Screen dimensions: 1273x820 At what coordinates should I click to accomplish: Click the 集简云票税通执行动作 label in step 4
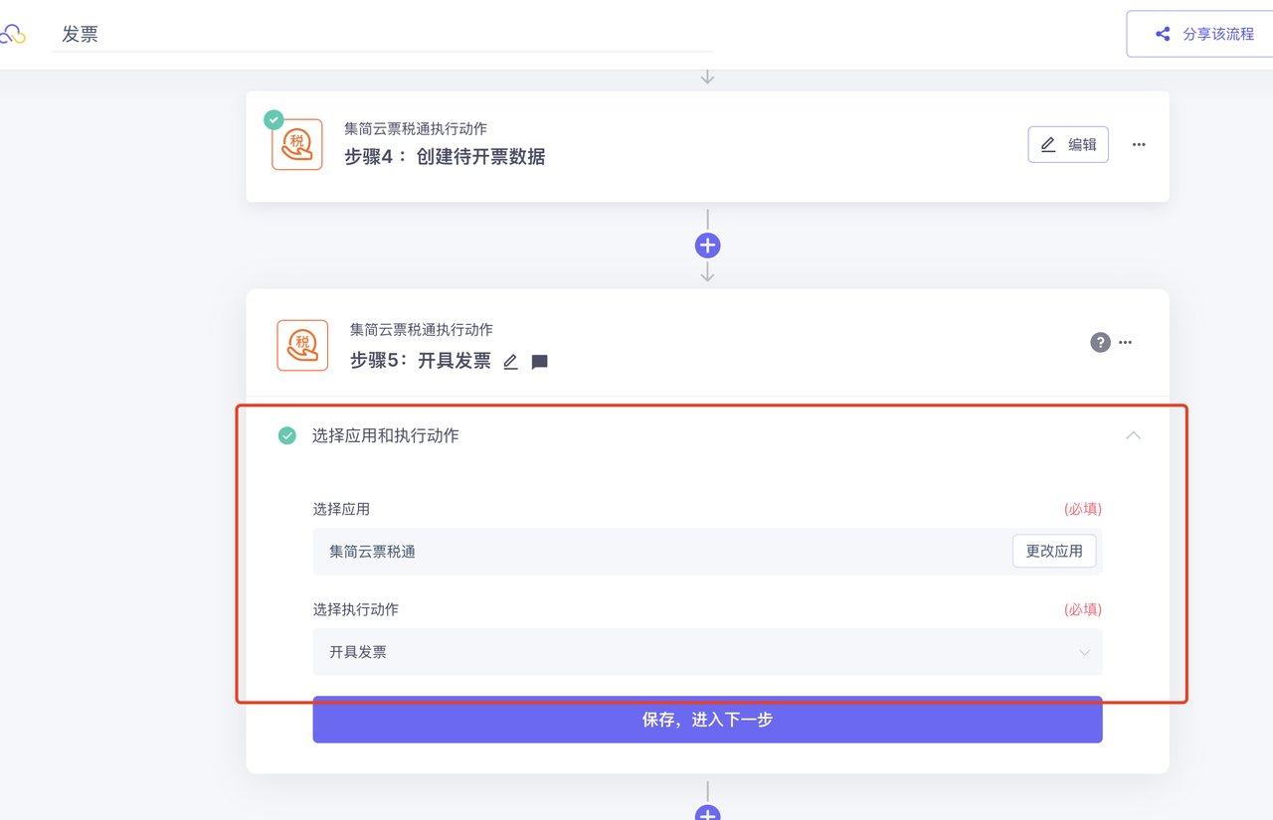[x=416, y=128]
